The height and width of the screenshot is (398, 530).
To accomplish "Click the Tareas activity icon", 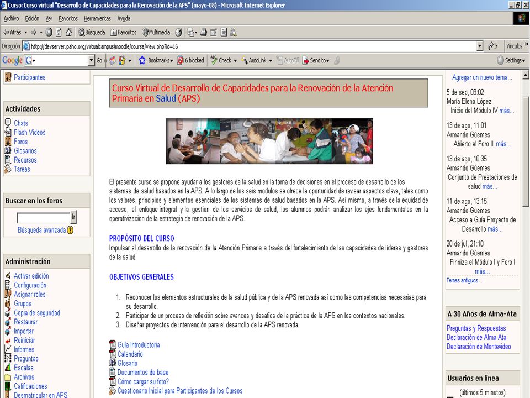I will [x=8, y=169].
